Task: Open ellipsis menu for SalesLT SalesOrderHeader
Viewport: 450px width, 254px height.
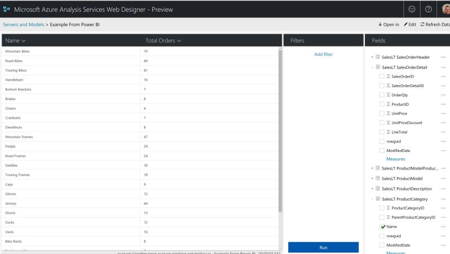Action: (443, 57)
